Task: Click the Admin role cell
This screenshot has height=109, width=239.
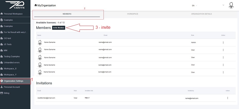Action: [x=193, y=42]
